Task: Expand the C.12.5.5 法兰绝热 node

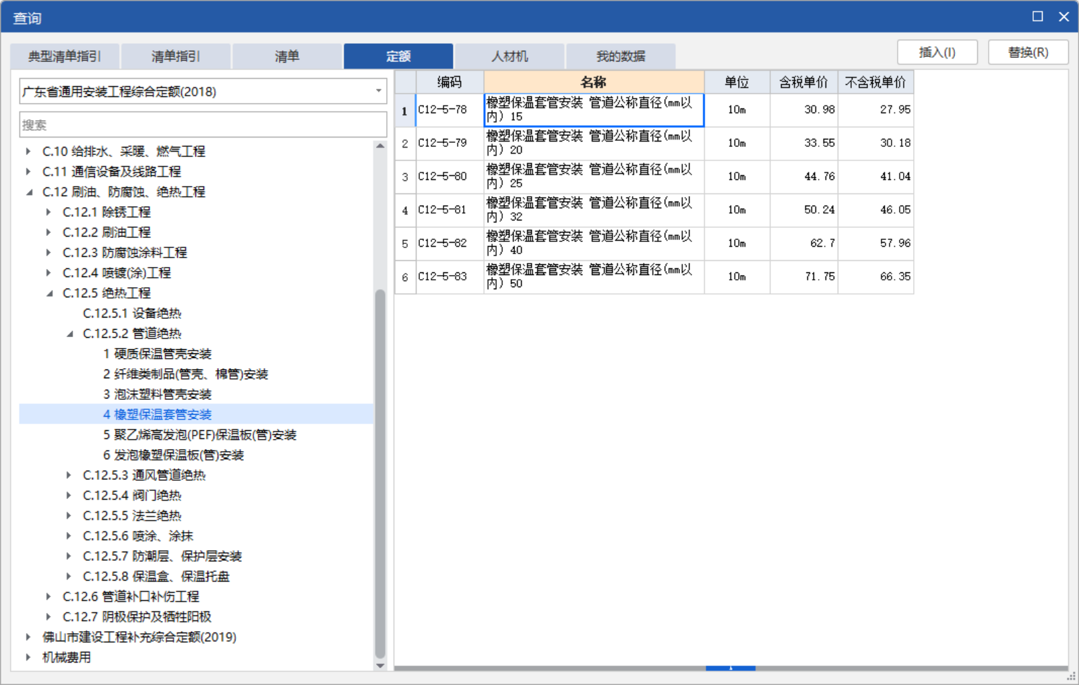Action: tap(69, 516)
